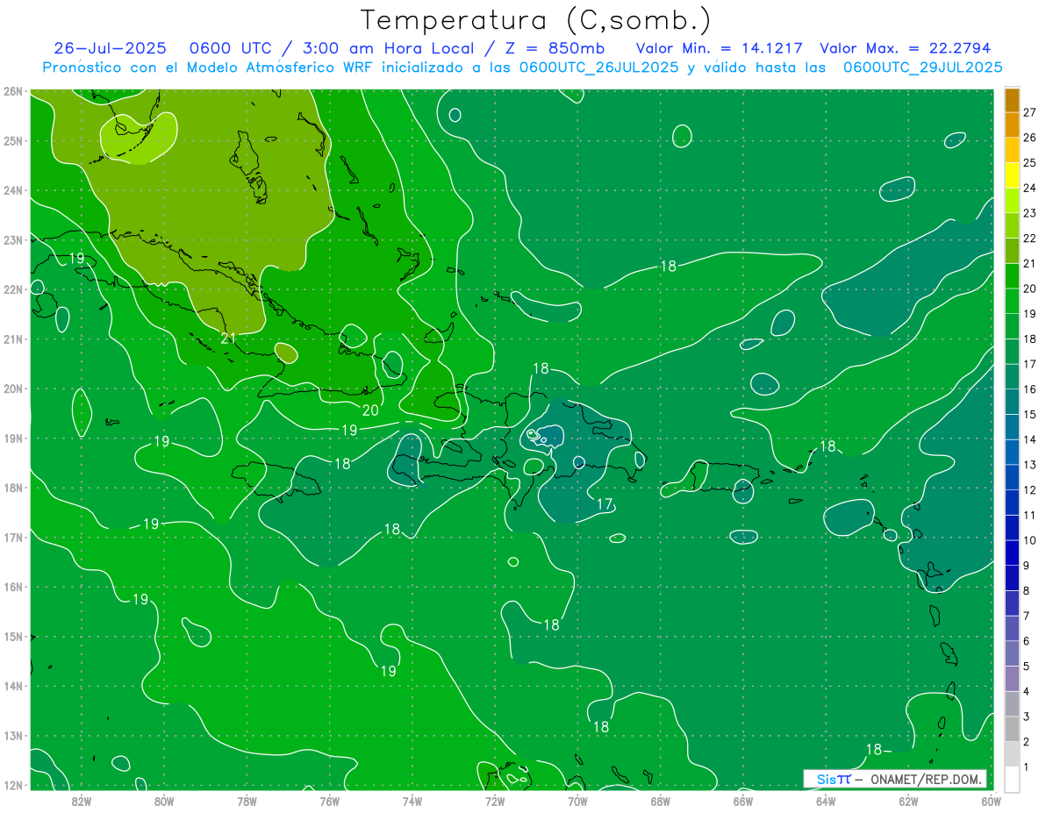
Task: Click the "21" contour label over Cuba
Action: 229,338
